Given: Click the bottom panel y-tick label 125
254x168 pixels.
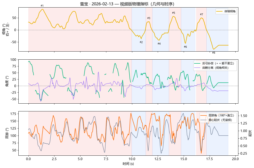Looking at the screenshot, I should point(14,128).
